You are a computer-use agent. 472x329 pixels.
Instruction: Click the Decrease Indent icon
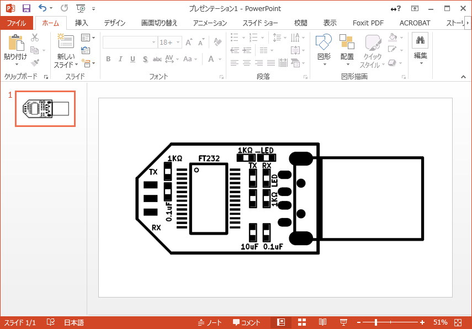pyautogui.click(x=235, y=50)
